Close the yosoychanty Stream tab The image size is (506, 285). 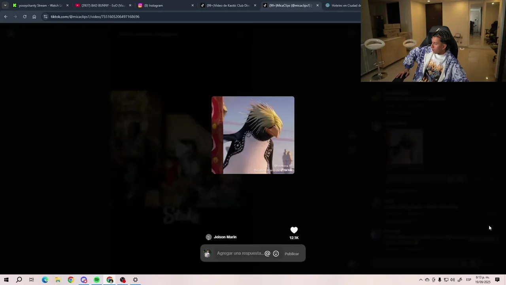click(67, 6)
